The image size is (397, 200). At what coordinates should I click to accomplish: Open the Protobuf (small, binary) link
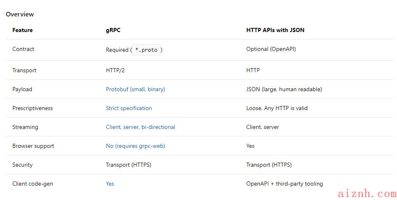tap(135, 89)
